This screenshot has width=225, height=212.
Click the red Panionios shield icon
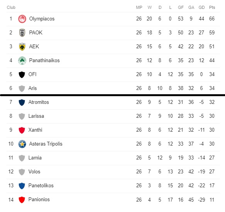click(22, 200)
